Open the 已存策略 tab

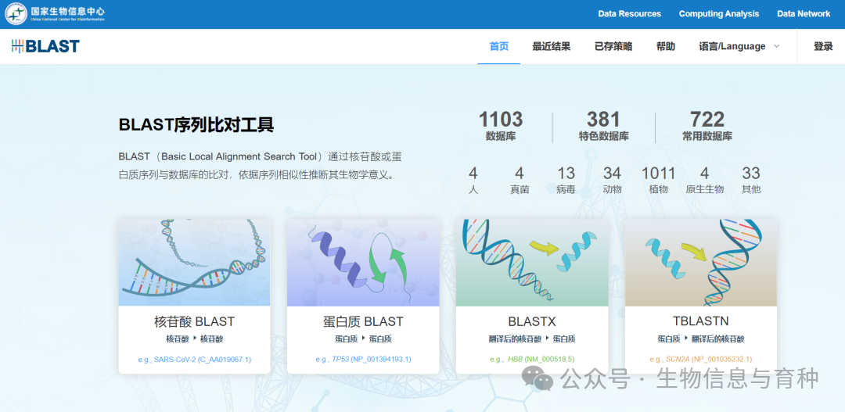click(x=613, y=46)
